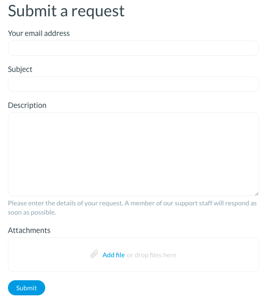269x302 pixels.
Task: Click the "Description" field label
Action: (x=27, y=105)
